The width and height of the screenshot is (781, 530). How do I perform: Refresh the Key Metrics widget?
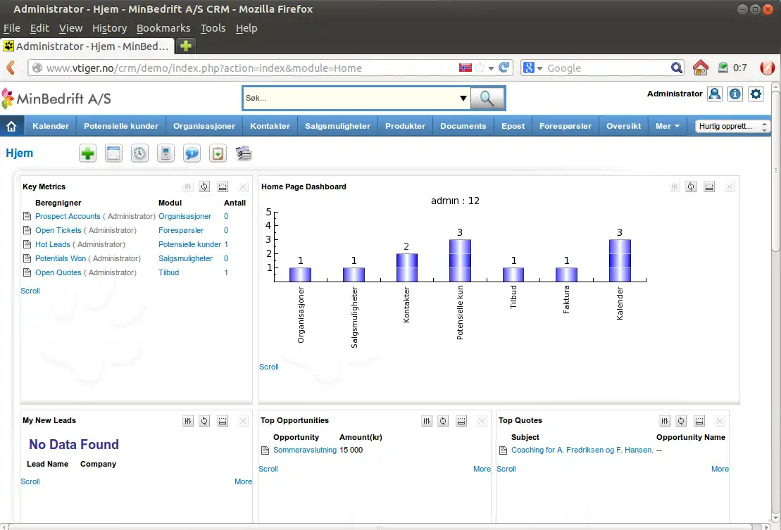point(204,187)
